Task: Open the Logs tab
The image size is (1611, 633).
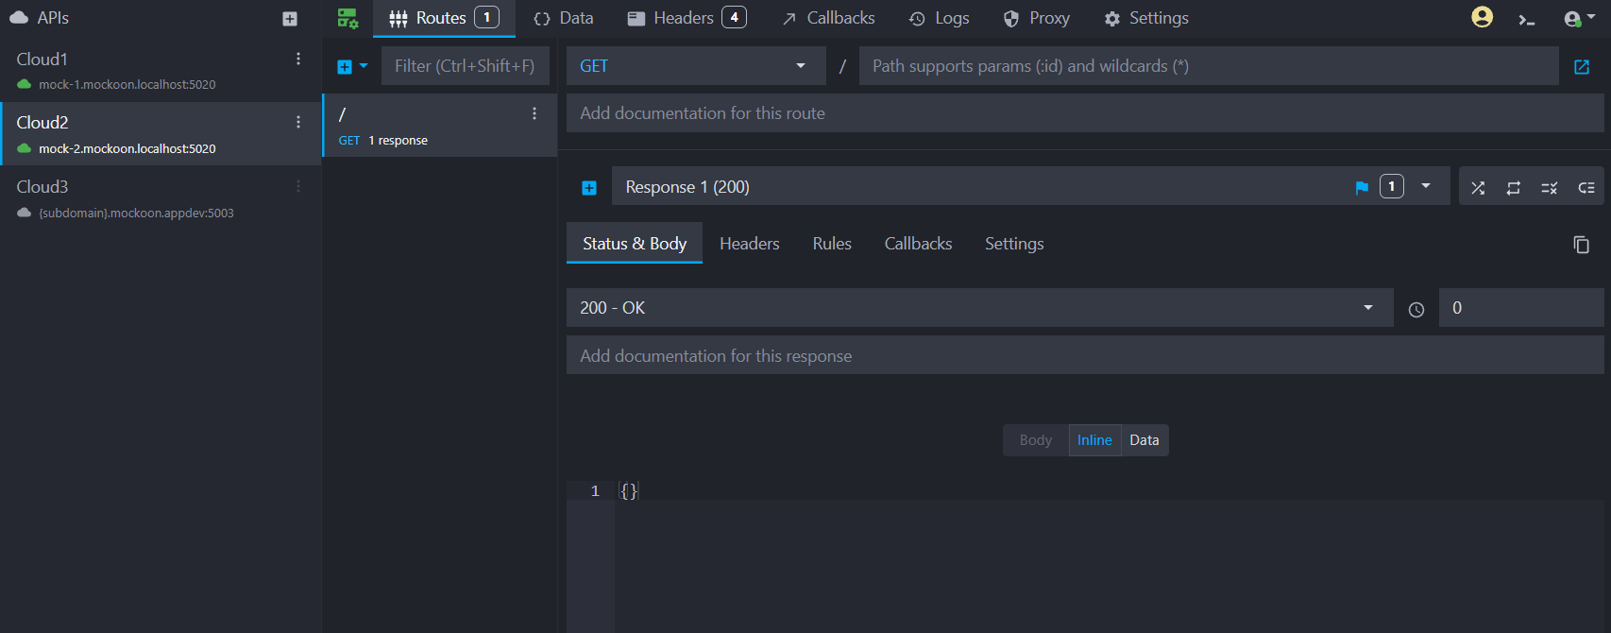Action: [x=940, y=18]
